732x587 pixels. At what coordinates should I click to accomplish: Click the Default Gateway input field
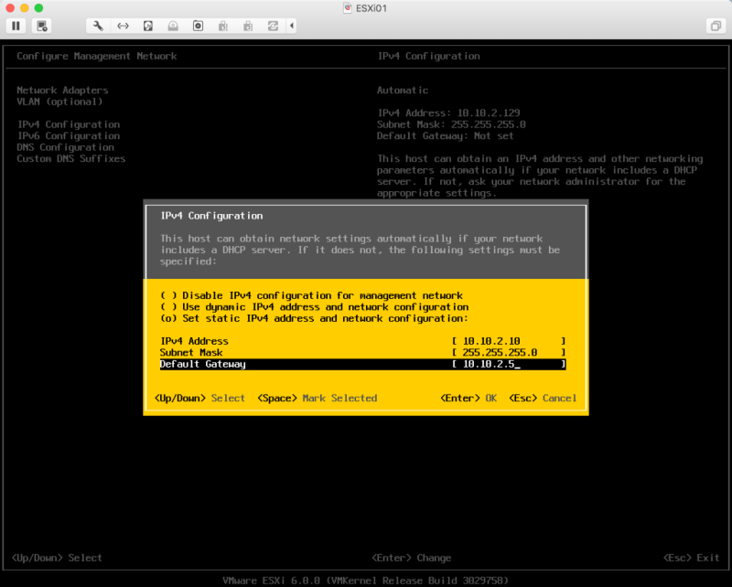[x=509, y=364]
